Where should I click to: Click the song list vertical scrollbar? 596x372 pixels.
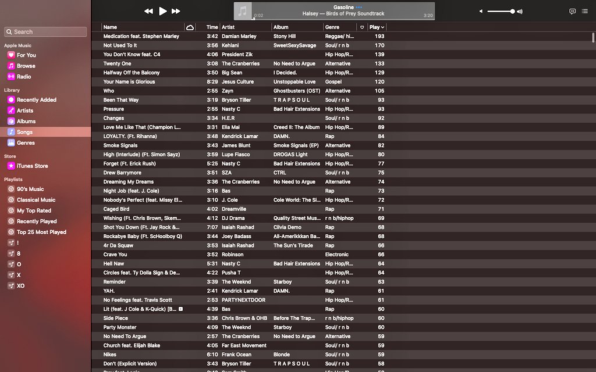point(593,38)
